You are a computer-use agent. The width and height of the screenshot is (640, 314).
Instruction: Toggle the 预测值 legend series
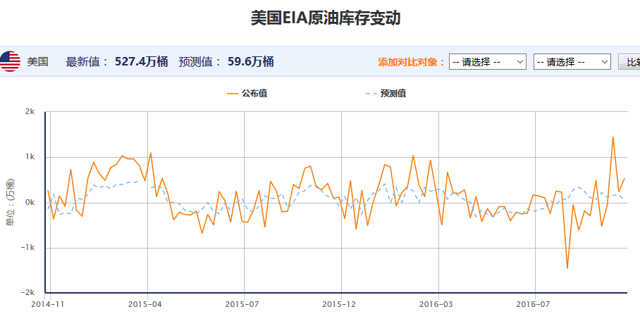pyautogui.click(x=386, y=94)
